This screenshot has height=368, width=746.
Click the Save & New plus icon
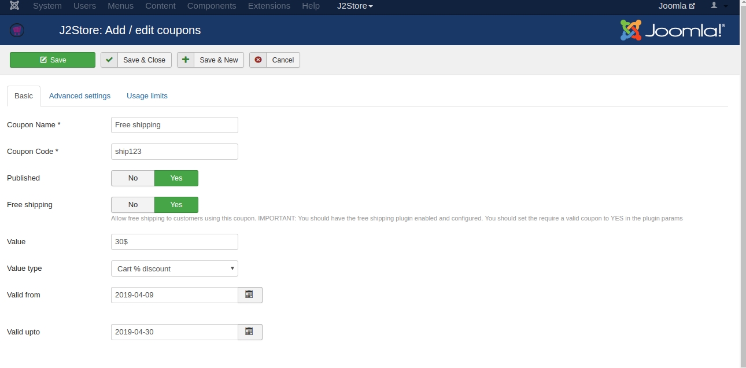tap(186, 60)
